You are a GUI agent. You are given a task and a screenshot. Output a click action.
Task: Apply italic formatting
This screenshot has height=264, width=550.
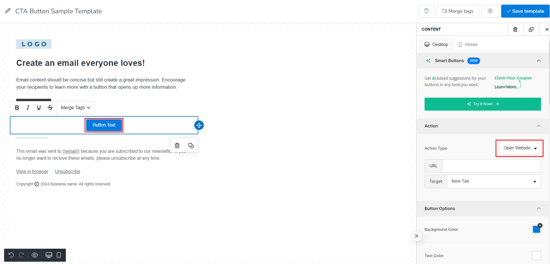pos(28,107)
